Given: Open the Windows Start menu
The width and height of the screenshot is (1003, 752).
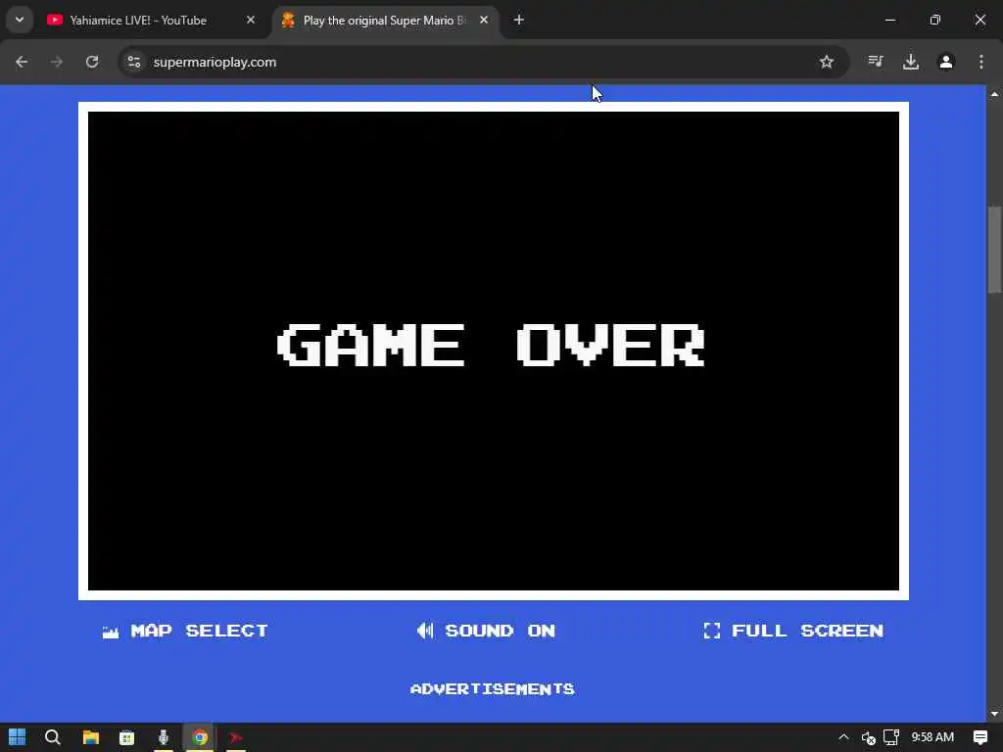Looking at the screenshot, I should click(18, 737).
